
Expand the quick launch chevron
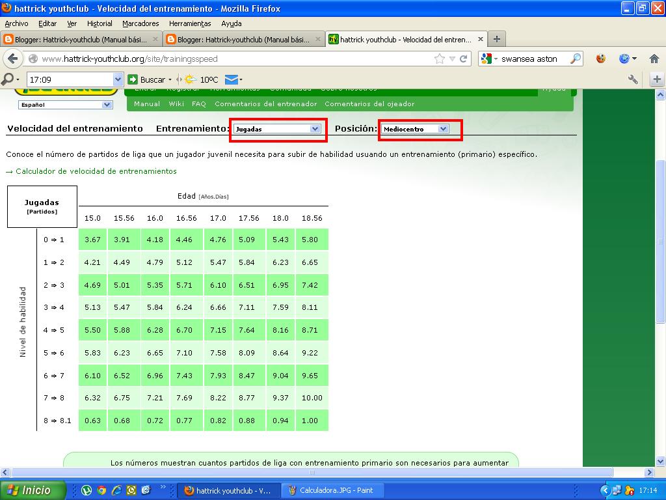pos(163,487)
